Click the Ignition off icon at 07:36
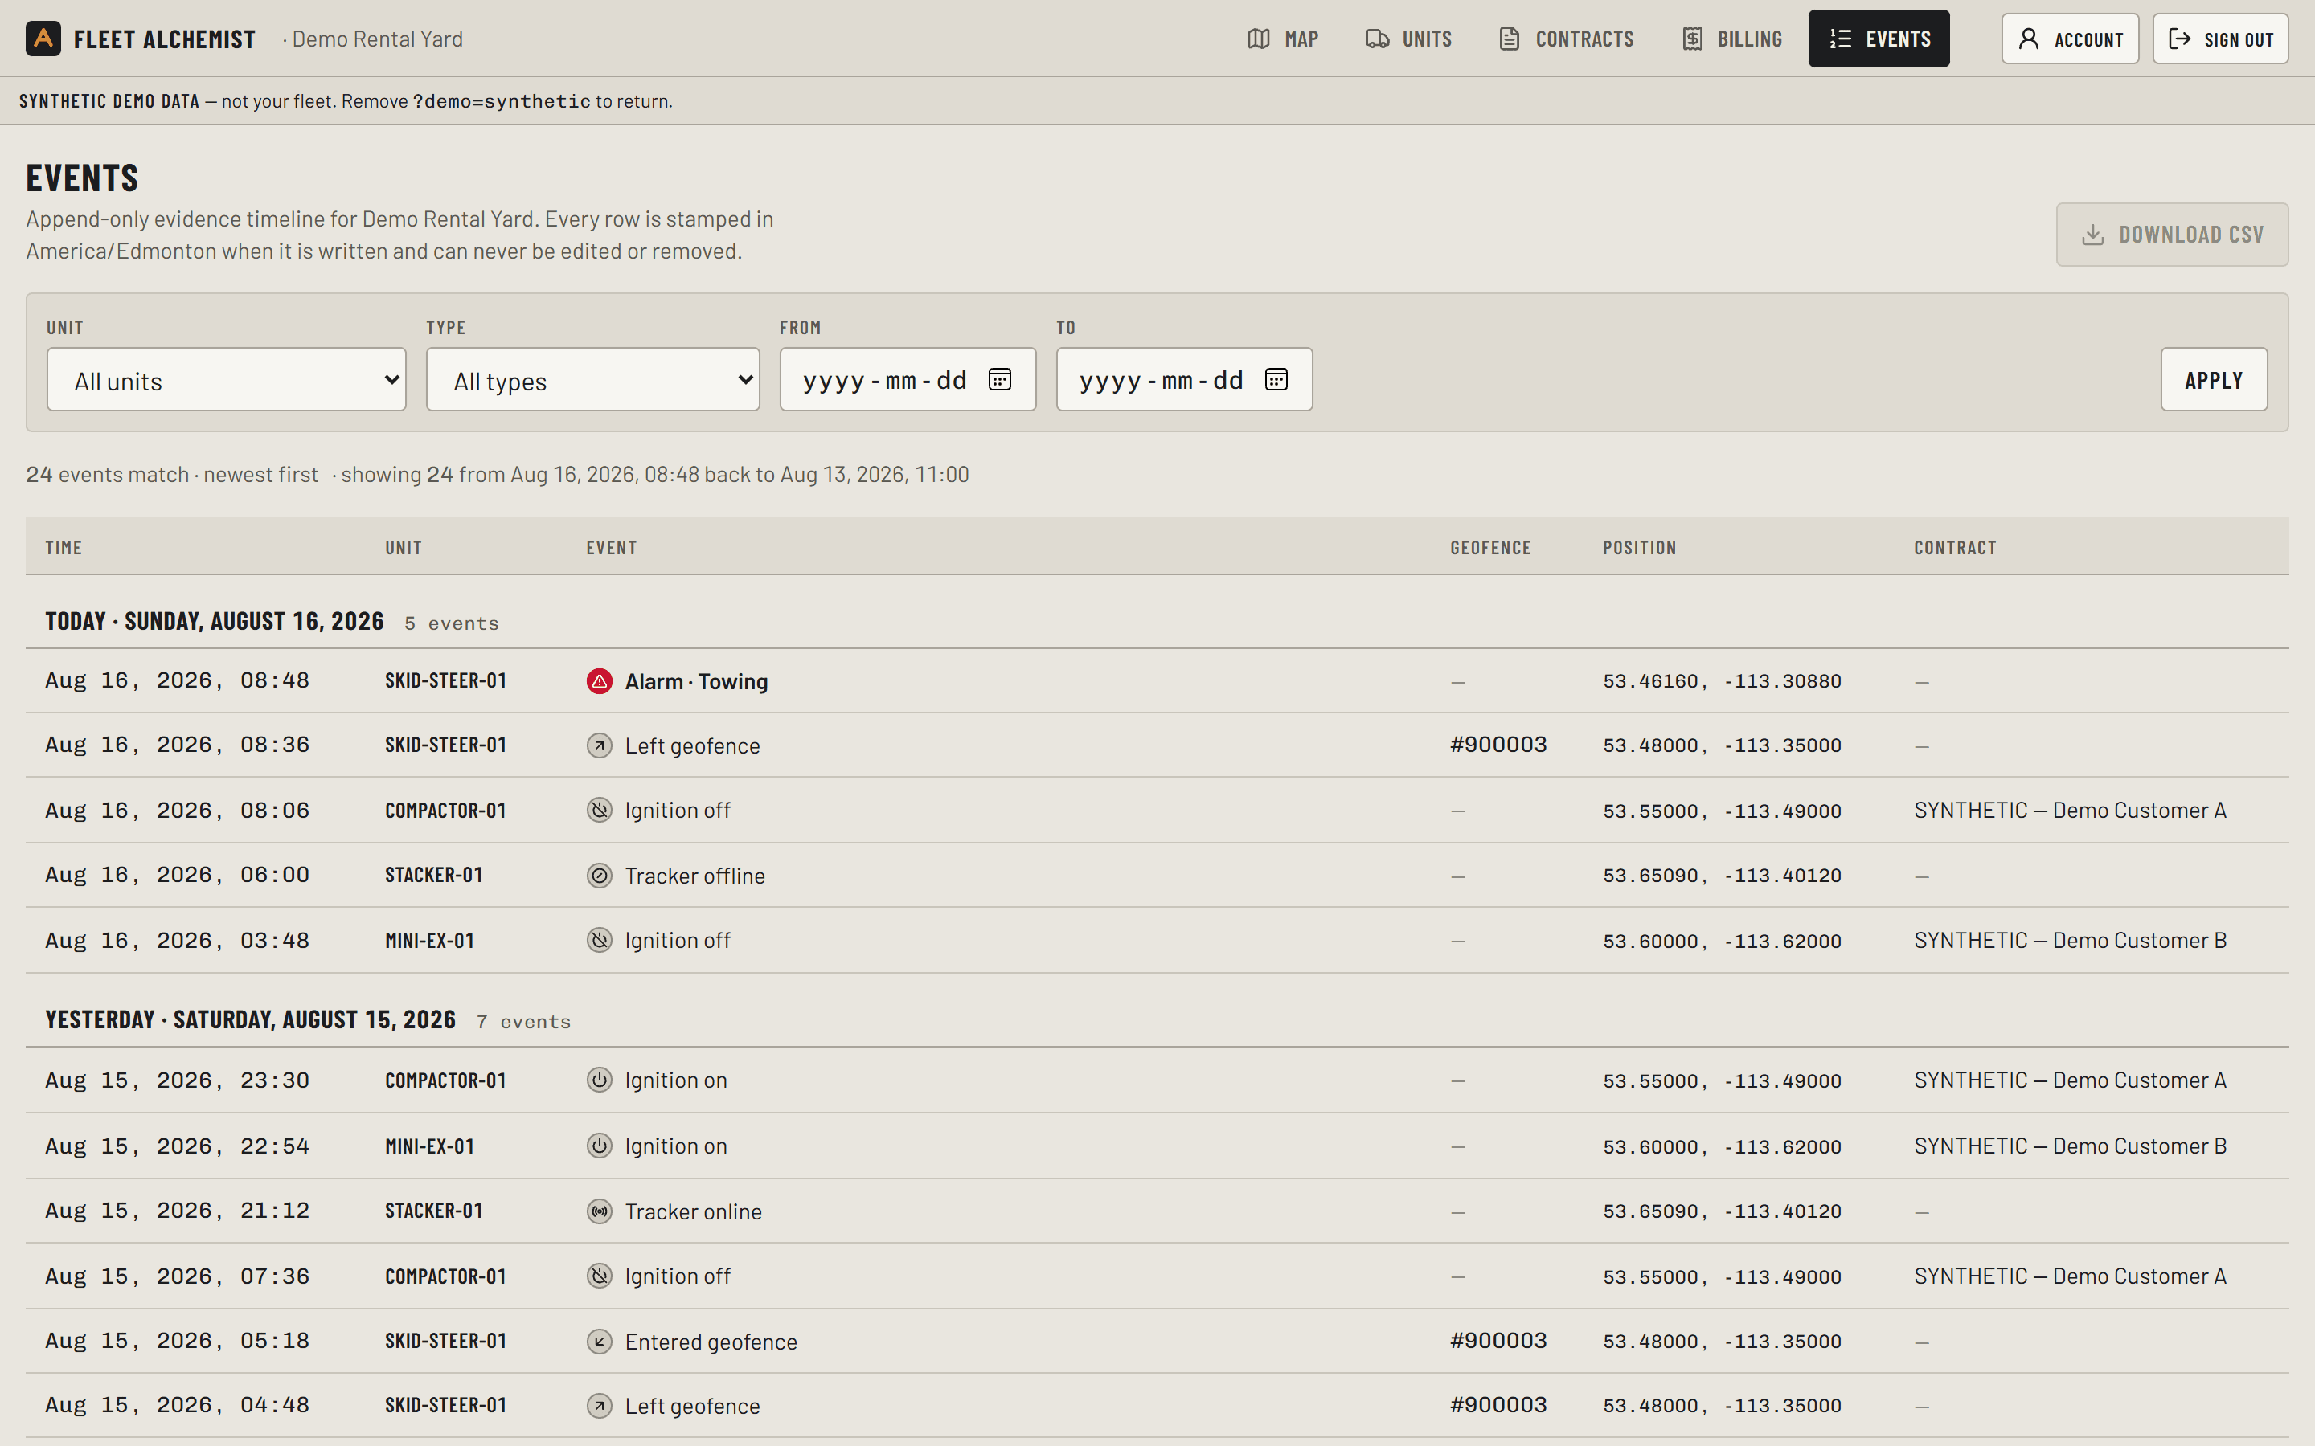 [599, 1276]
